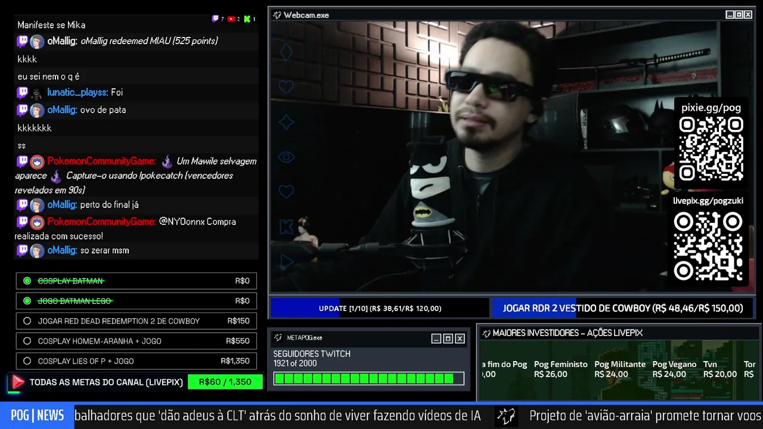Click the heart icon just below the eye icon
This screenshot has height=429, width=763.
pyautogui.click(x=286, y=192)
